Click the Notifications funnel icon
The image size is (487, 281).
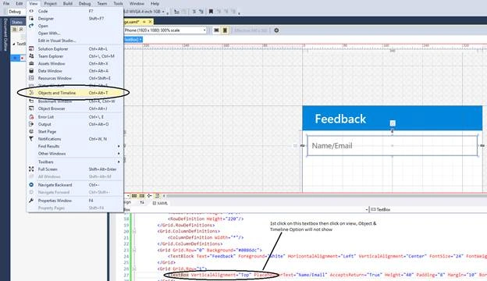click(31, 139)
